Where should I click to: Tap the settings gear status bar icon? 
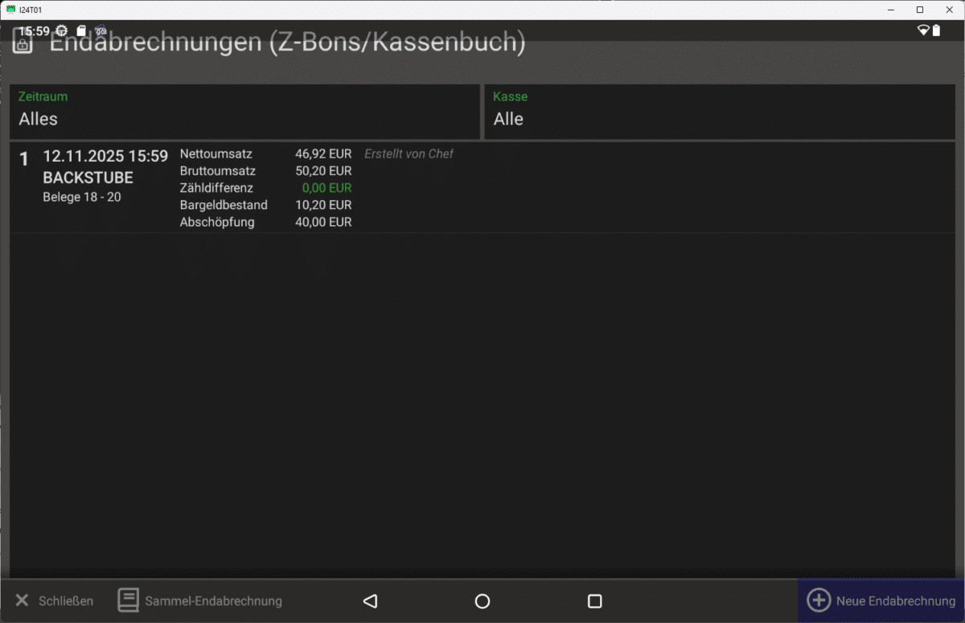(x=62, y=31)
